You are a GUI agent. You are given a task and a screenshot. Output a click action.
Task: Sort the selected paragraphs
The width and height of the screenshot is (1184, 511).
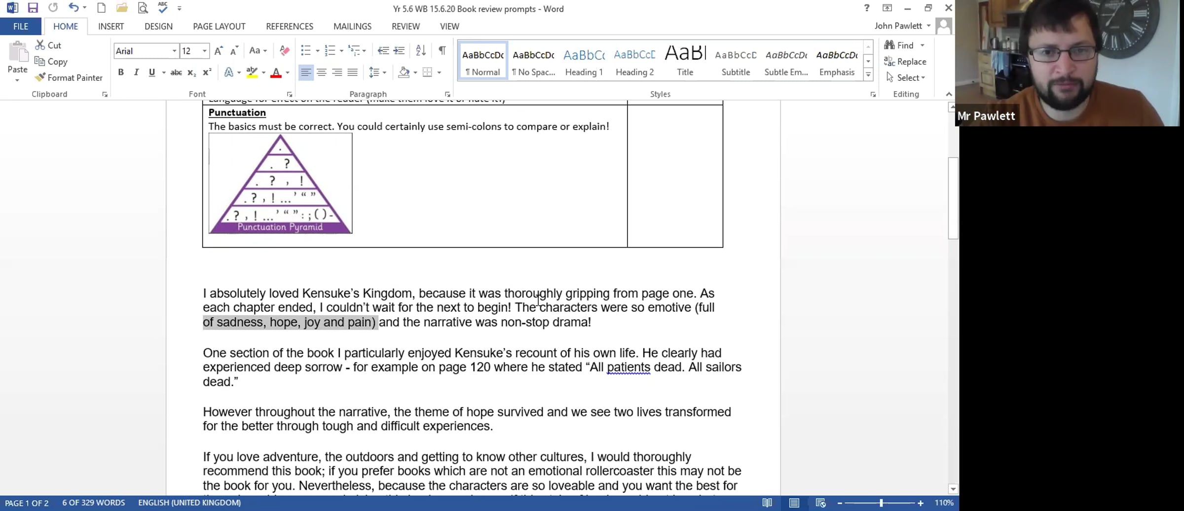click(x=421, y=51)
